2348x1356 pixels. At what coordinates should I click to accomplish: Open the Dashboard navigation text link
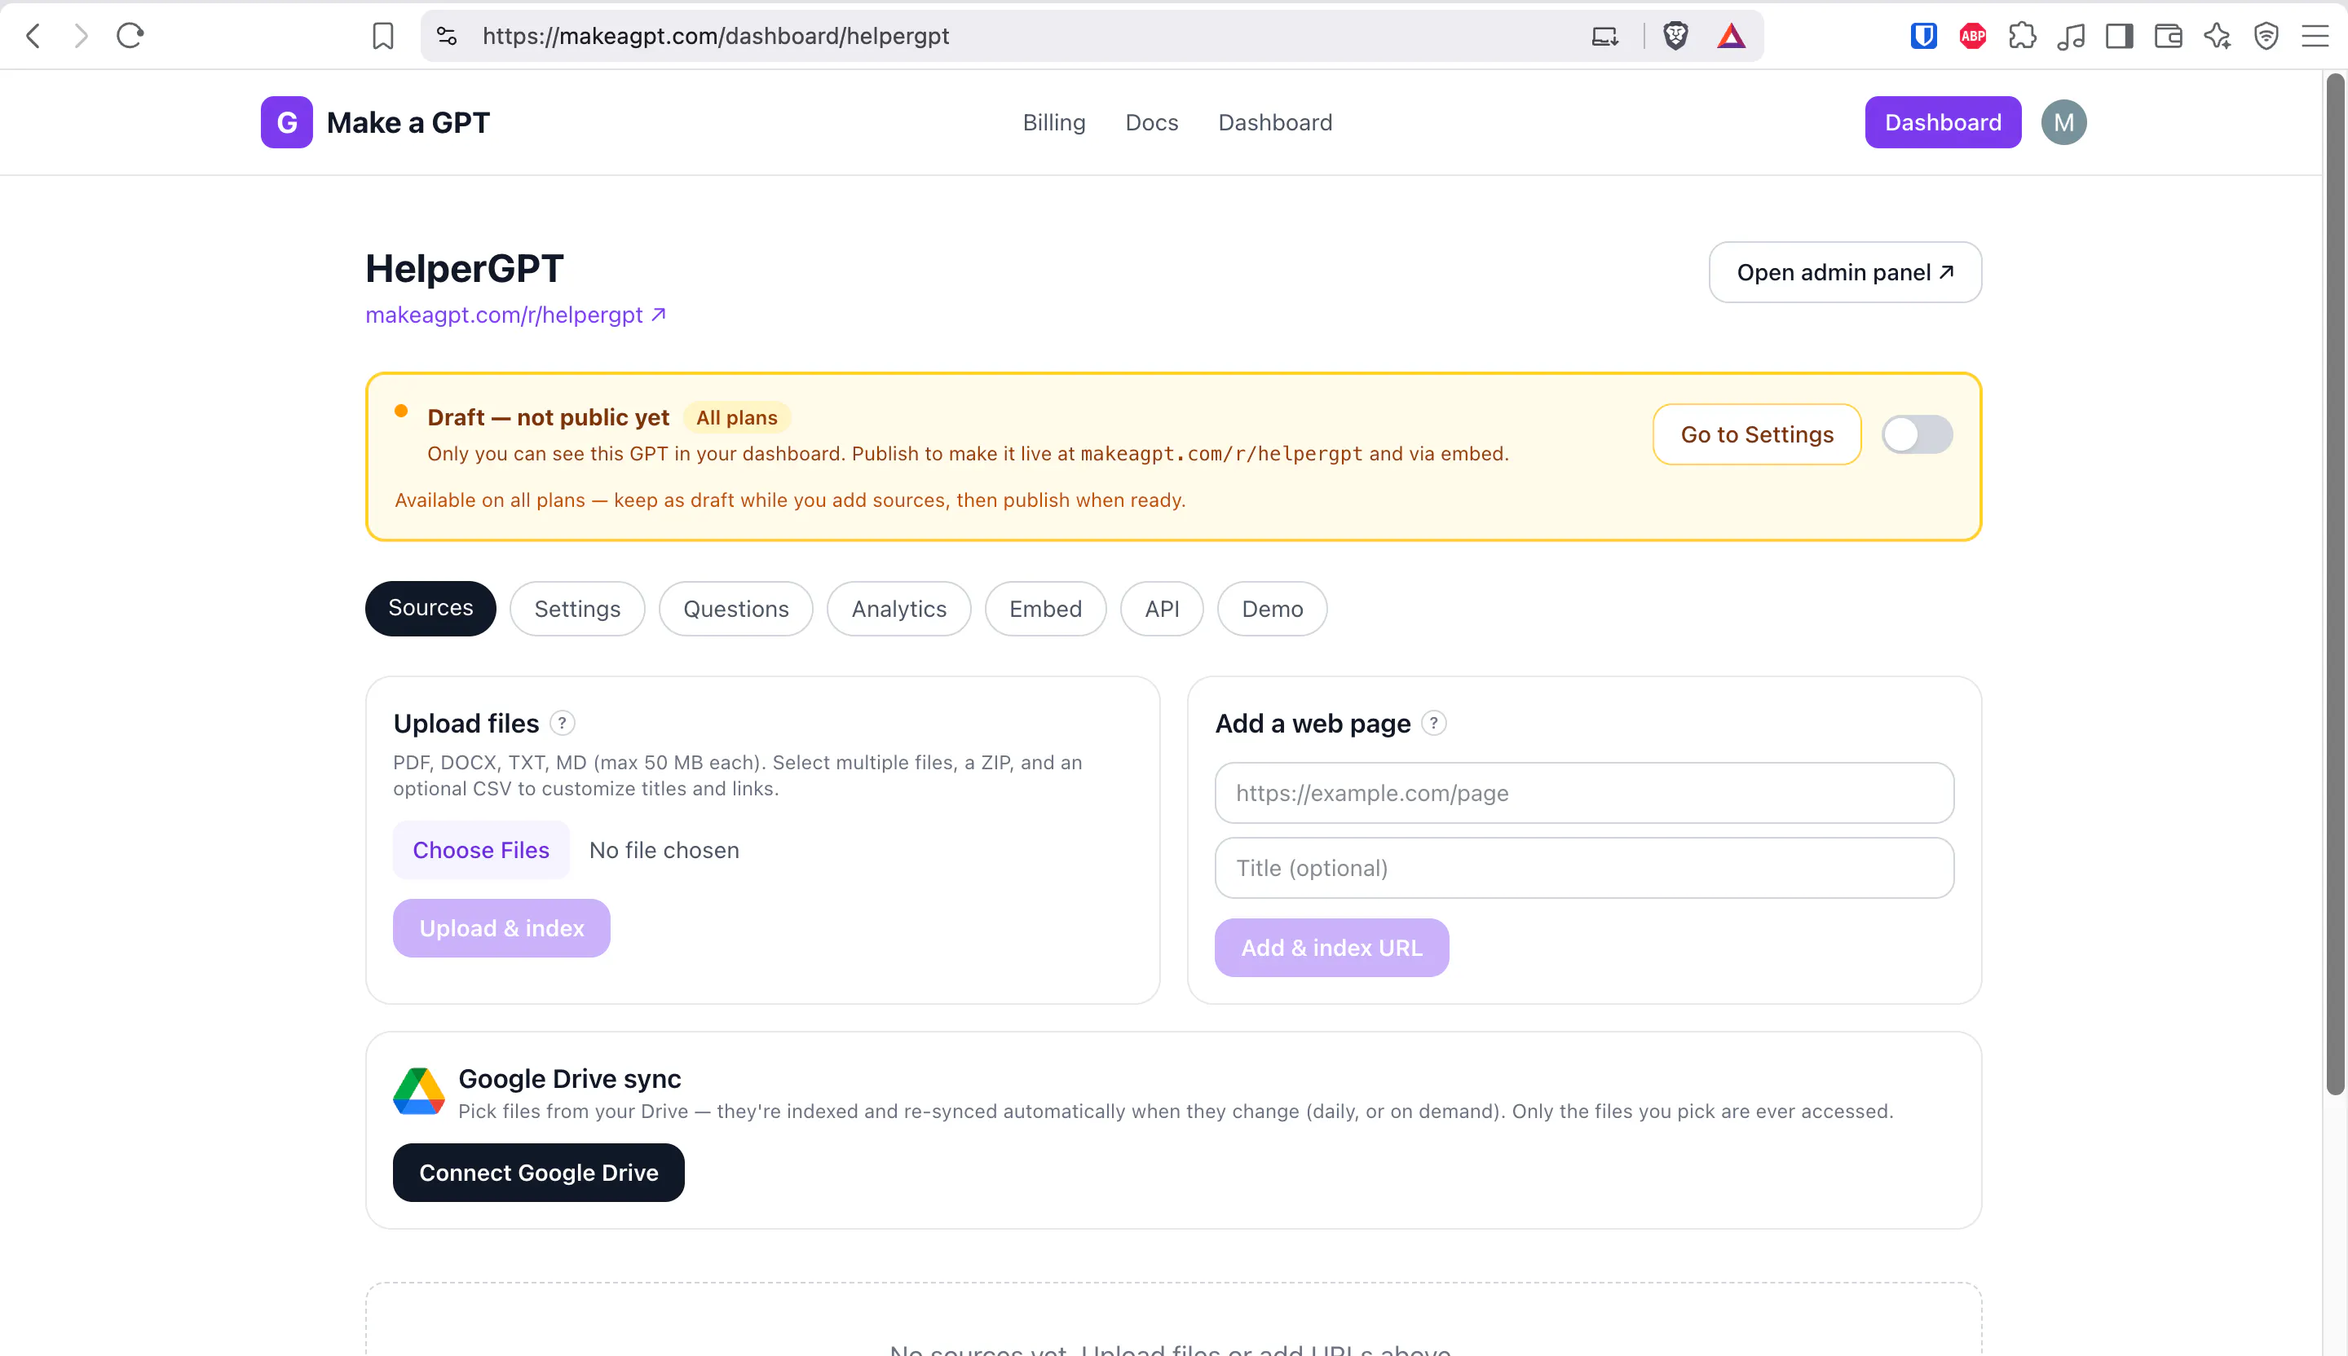[x=1276, y=122]
